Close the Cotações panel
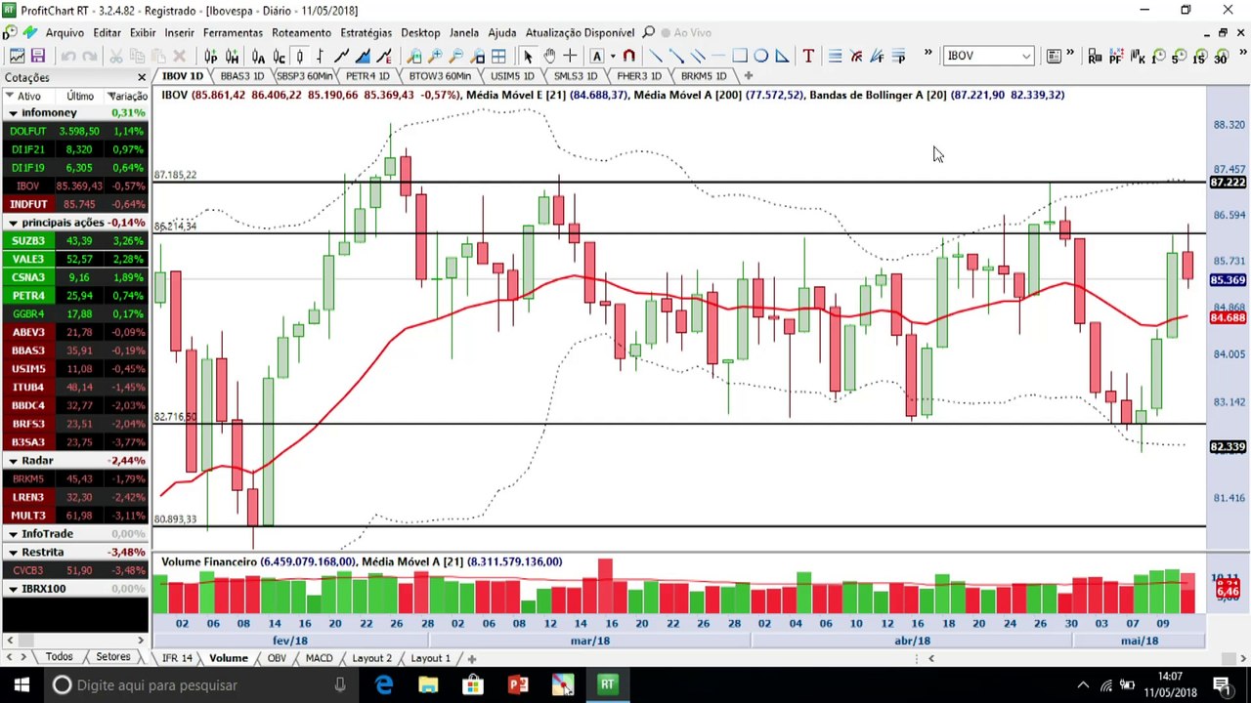Screen dimensions: 1251x703 (x=142, y=77)
